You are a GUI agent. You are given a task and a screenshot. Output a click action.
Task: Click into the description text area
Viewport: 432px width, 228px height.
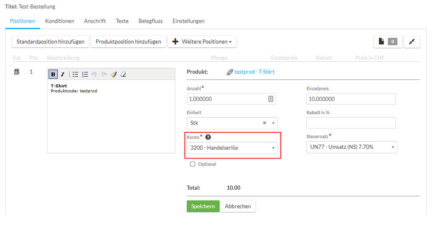[x=111, y=116]
